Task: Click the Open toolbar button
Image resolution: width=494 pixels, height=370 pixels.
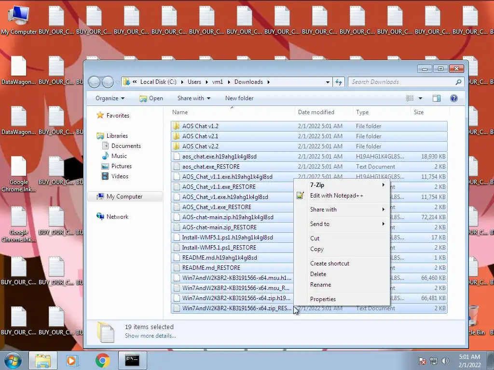Action: 151,98
